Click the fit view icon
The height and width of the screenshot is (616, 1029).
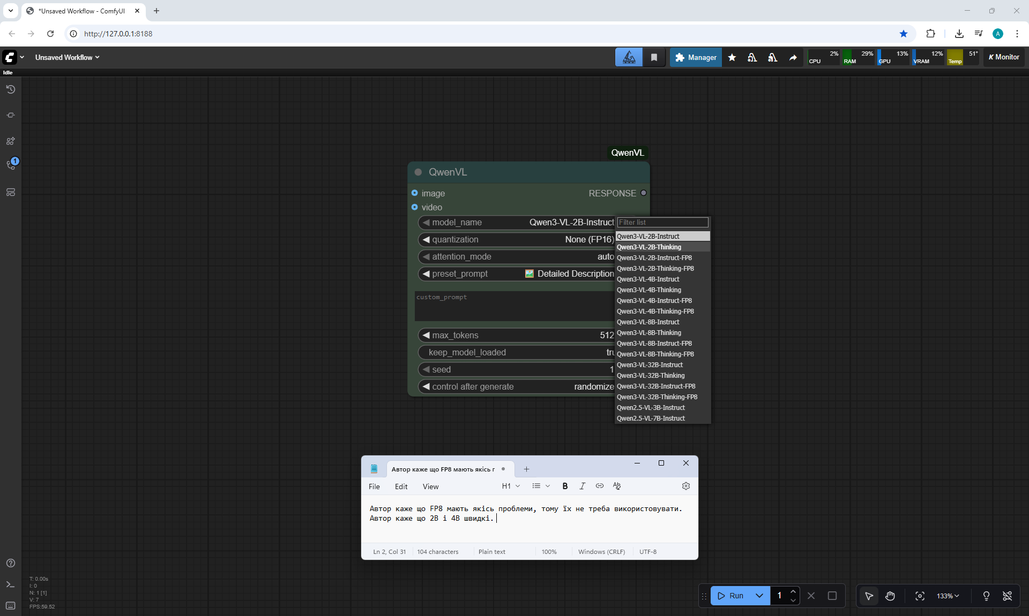point(920,596)
